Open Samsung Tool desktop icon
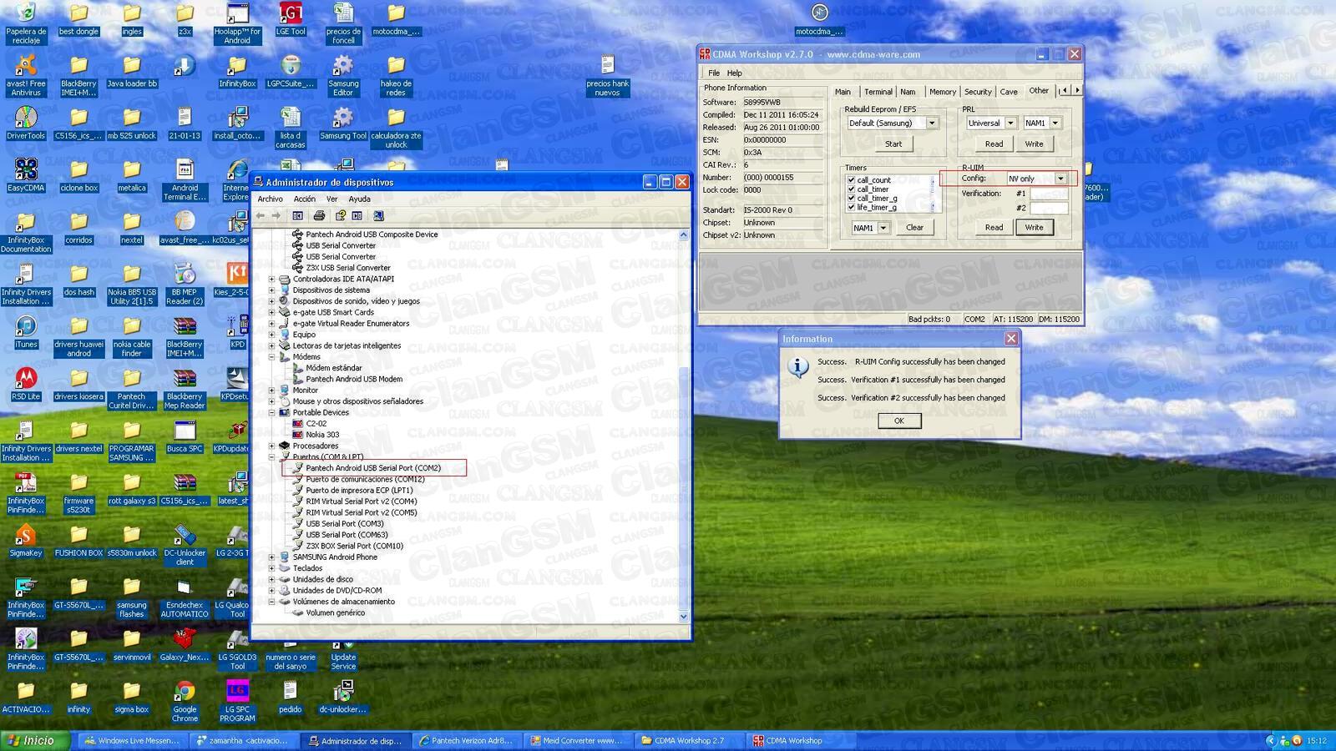Screen dimensions: 1336x751 (343, 123)
